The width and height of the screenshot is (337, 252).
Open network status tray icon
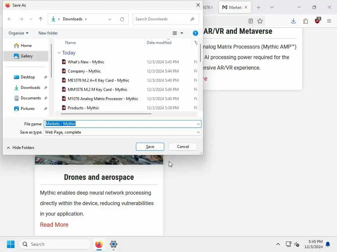(x=288, y=244)
